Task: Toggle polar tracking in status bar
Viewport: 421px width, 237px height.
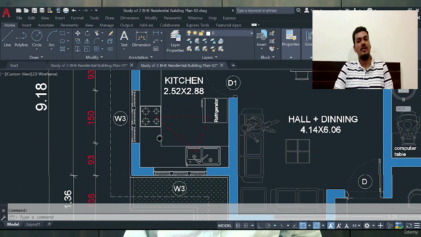Action: [268, 225]
